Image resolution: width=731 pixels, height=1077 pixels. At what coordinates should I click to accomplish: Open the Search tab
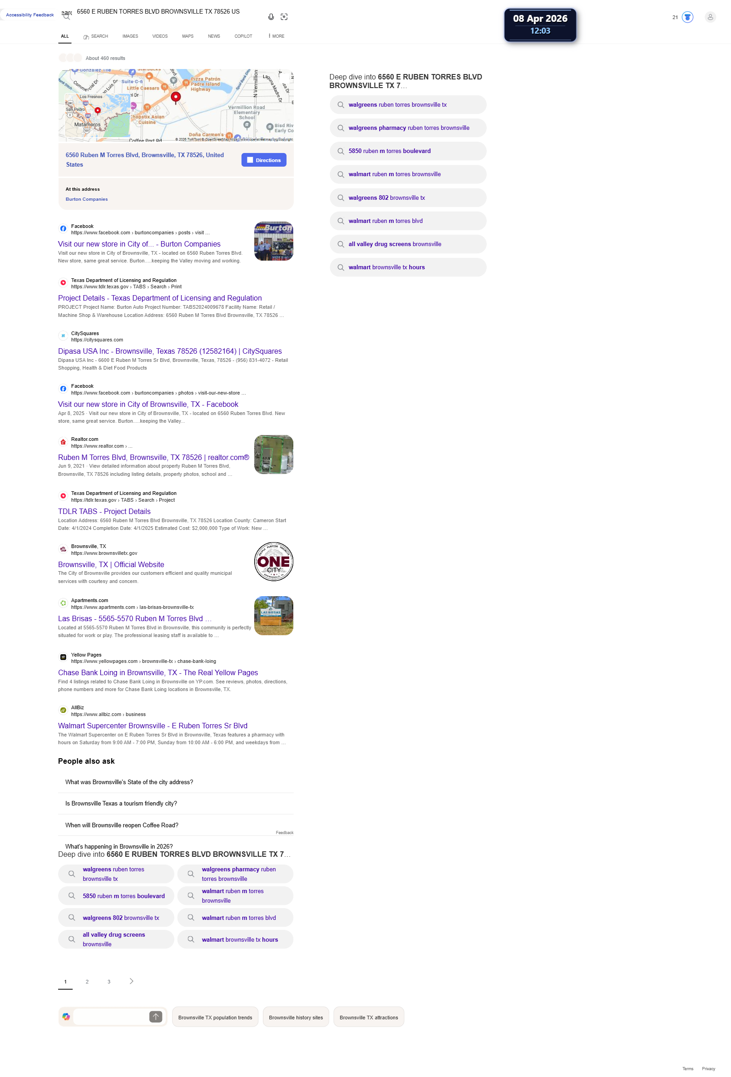pyautogui.click(x=95, y=36)
